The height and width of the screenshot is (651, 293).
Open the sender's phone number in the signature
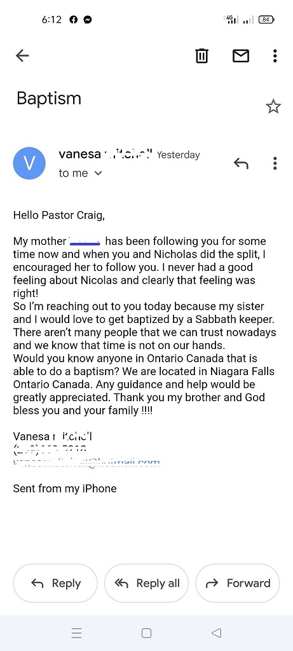50,449
